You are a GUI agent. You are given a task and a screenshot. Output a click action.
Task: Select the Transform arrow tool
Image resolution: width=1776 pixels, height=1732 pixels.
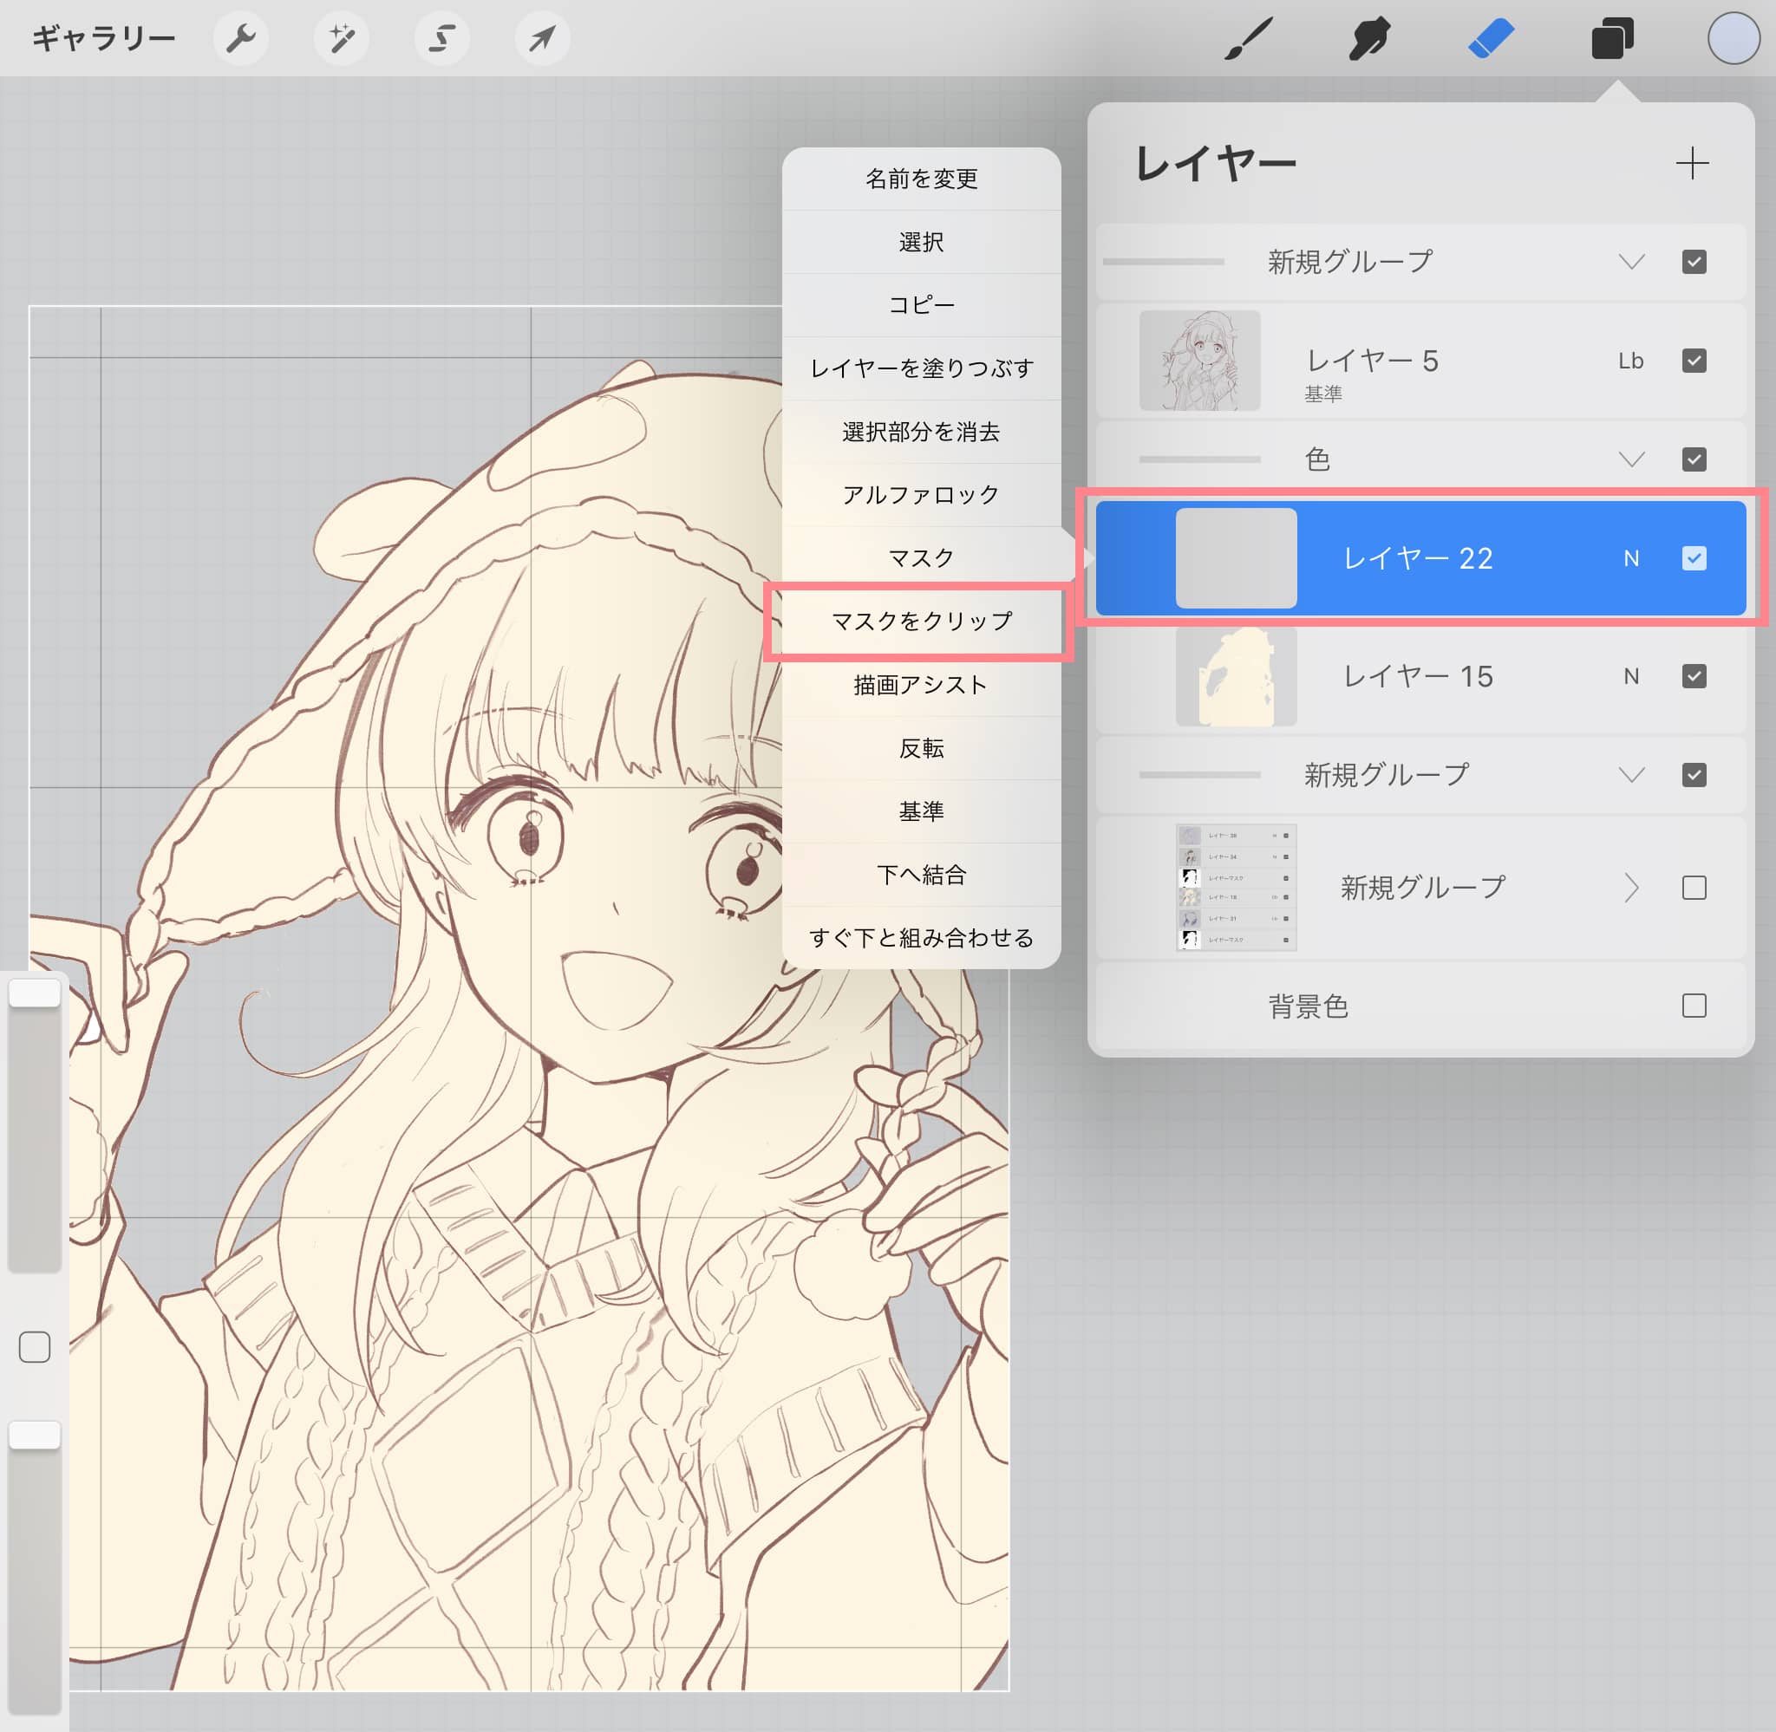coord(542,38)
